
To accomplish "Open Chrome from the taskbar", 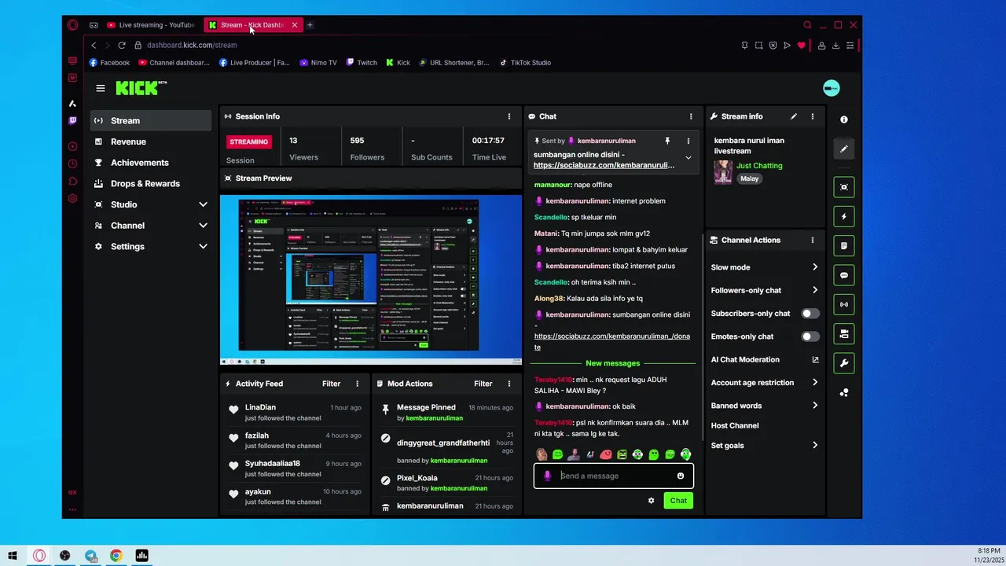I will point(116,556).
